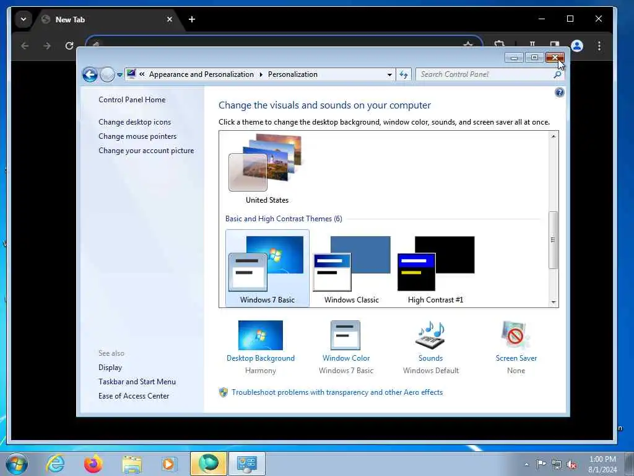Open Change mouse pointers link
Screen dimensions: 634x476
(x=137, y=136)
